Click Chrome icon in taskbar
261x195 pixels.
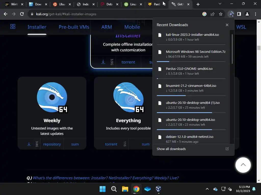pos(136,189)
